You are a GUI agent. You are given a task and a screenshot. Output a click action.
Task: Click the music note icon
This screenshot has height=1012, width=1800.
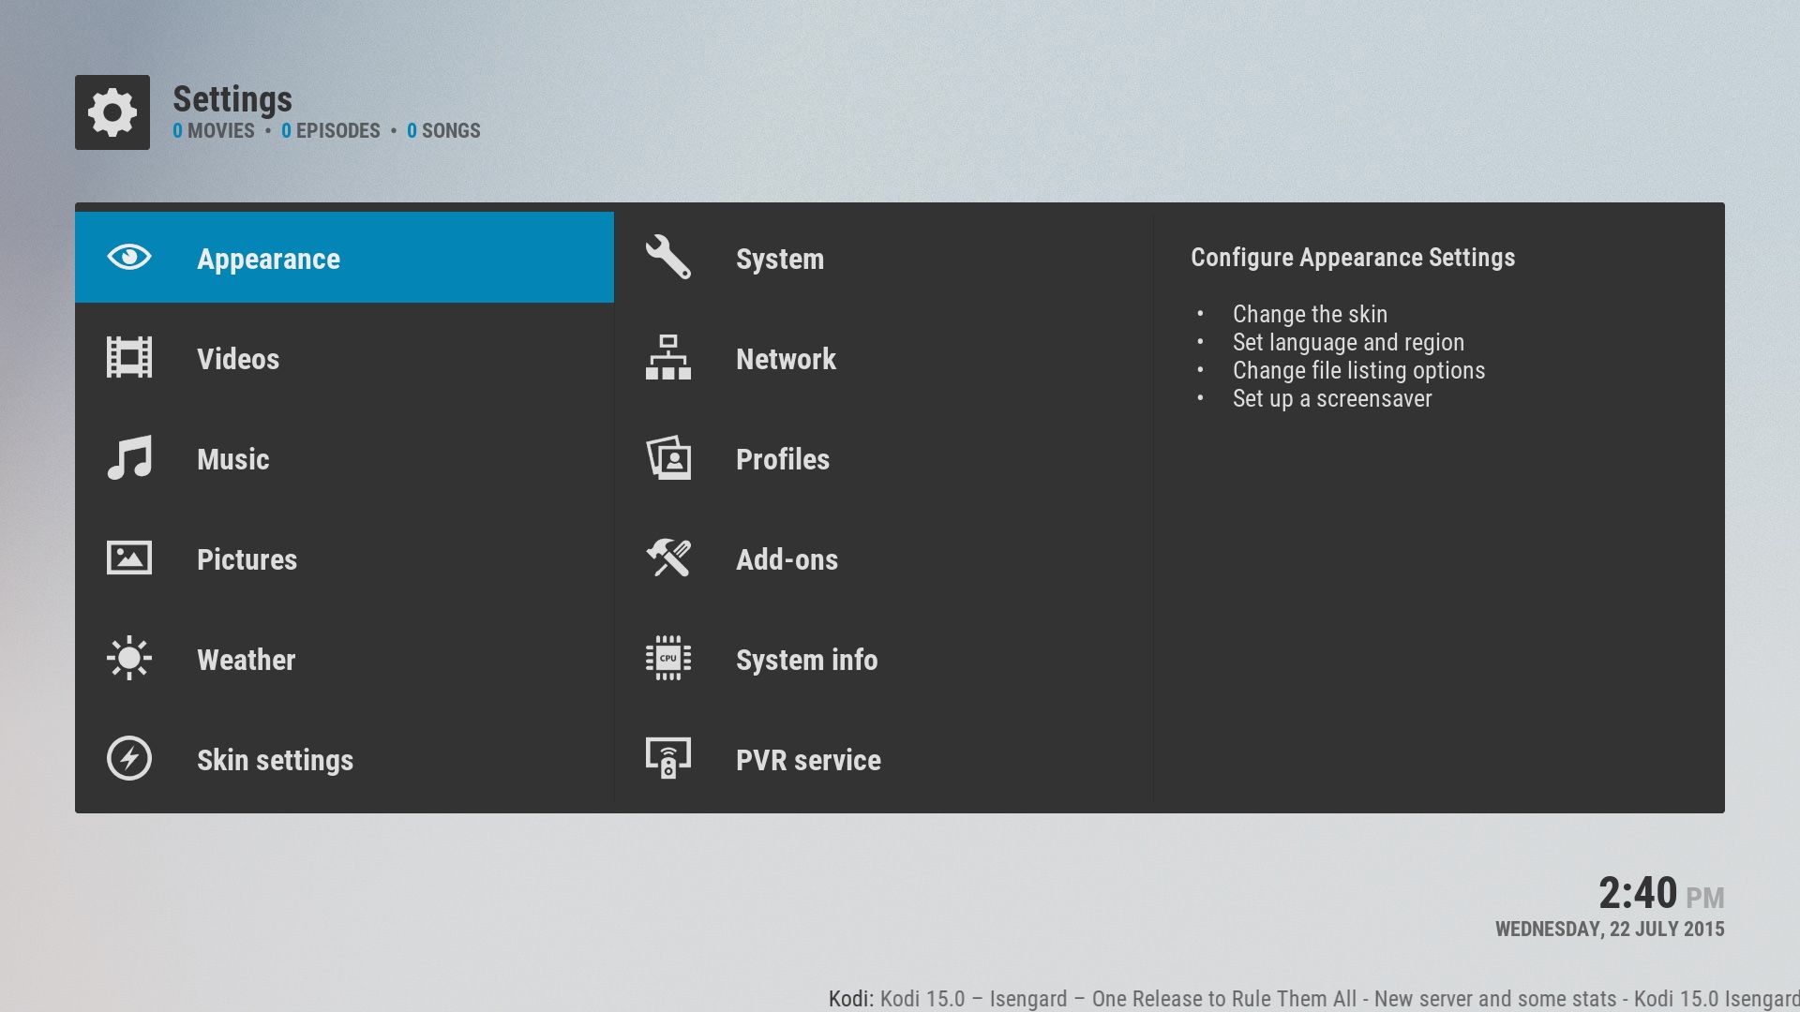[x=129, y=458]
